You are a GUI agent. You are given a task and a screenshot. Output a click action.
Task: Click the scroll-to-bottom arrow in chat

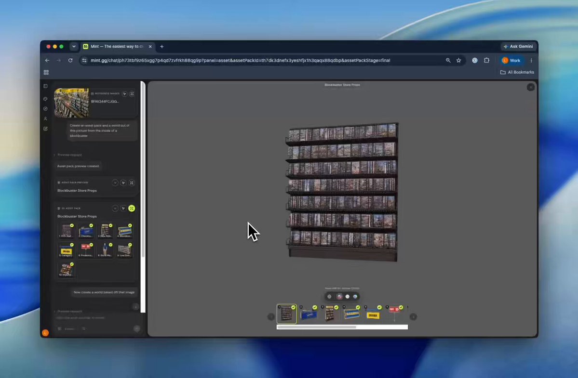pos(135,307)
